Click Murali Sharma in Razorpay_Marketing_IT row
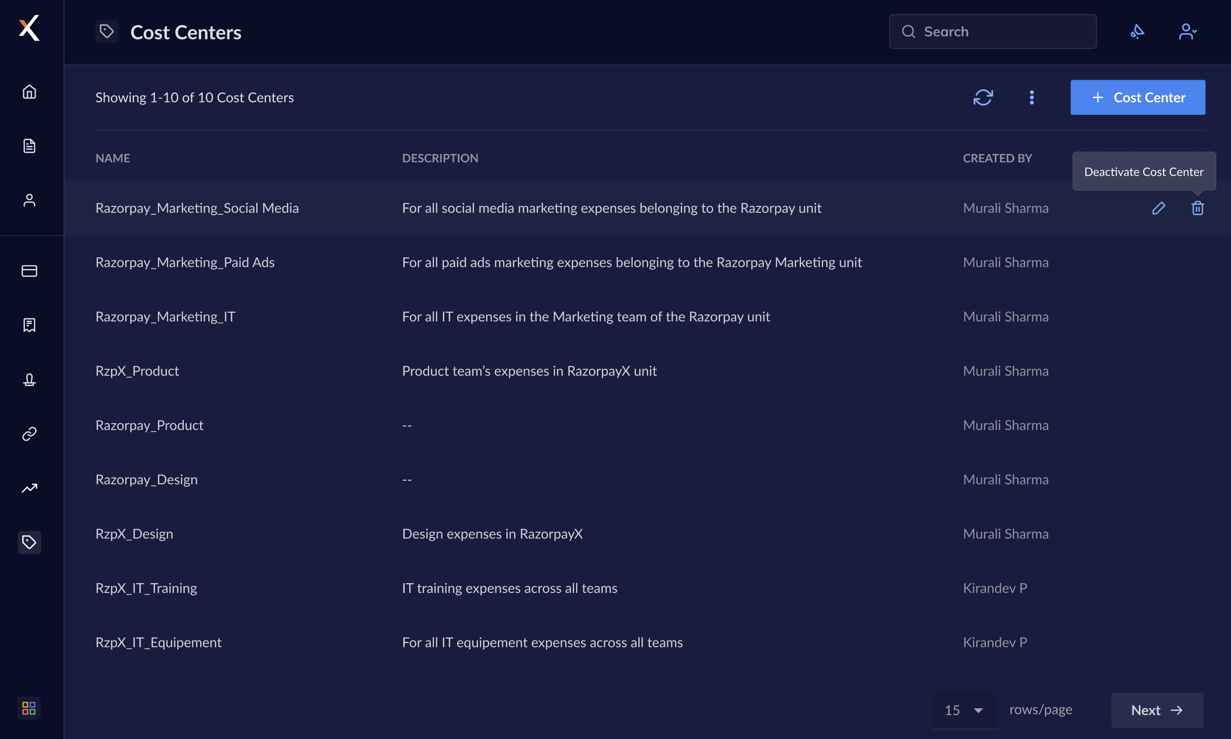The width and height of the screenshot is (1231, 739). point(1006,317)
